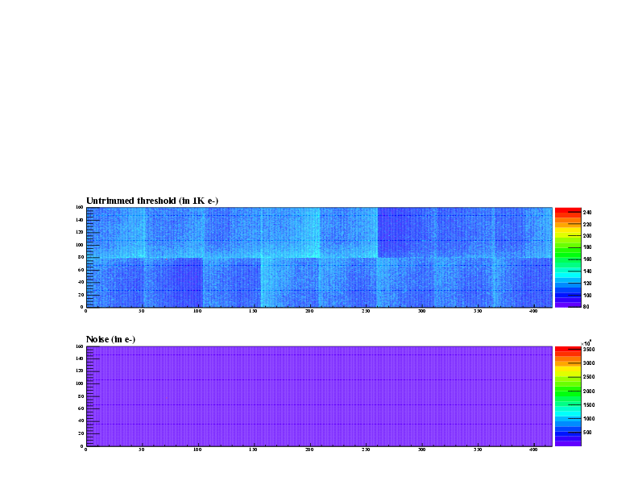The height and width of the screenshot is (493, 638).
Task: Click y-axis label 160 on noise plot
Action: [x=80, y=346]
